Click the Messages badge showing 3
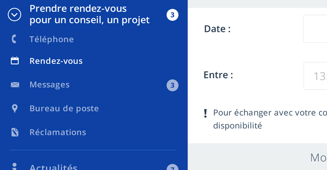 pos(172,85)
